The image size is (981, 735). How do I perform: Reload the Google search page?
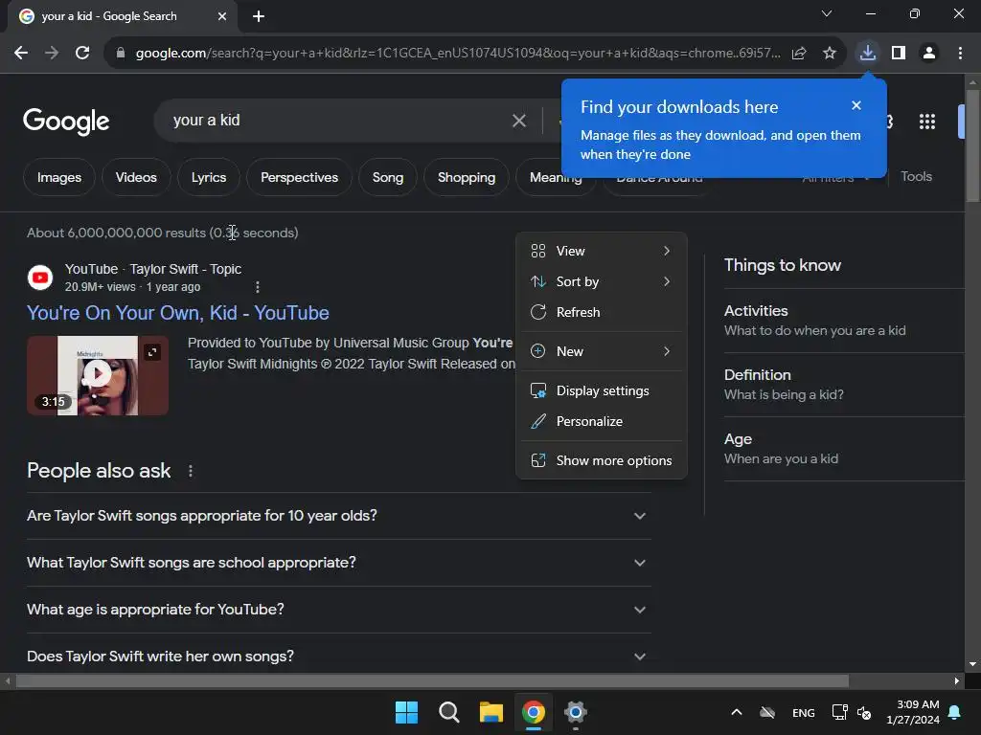[82, 54]
